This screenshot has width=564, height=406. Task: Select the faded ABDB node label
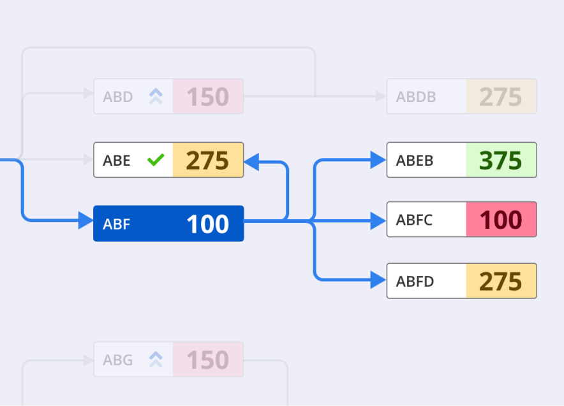click(x=416, y=97)
